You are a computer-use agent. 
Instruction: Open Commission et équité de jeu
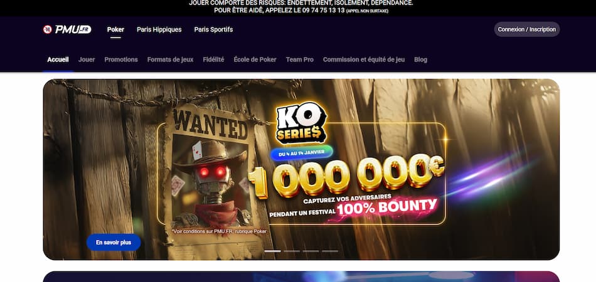tap(364, 60)
